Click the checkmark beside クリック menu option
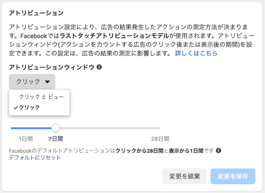The image size is (265, 193). (16, 107)
